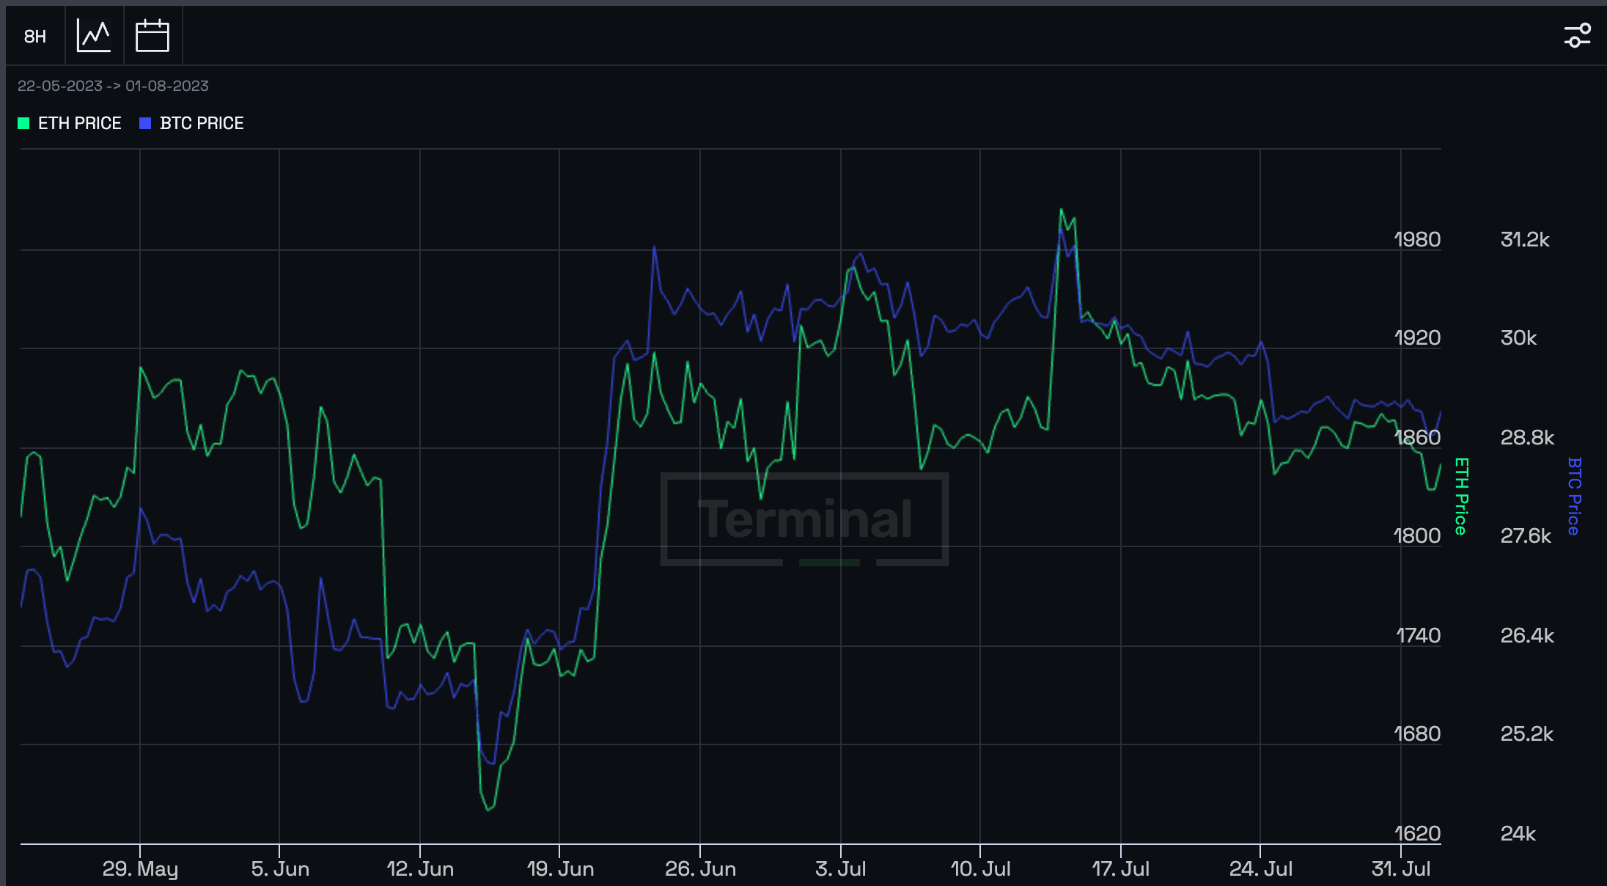Click the 19. Jun x-axis label
This screenshot has height=886, width=1607.
pyautogui.click(x=560, y=869)
